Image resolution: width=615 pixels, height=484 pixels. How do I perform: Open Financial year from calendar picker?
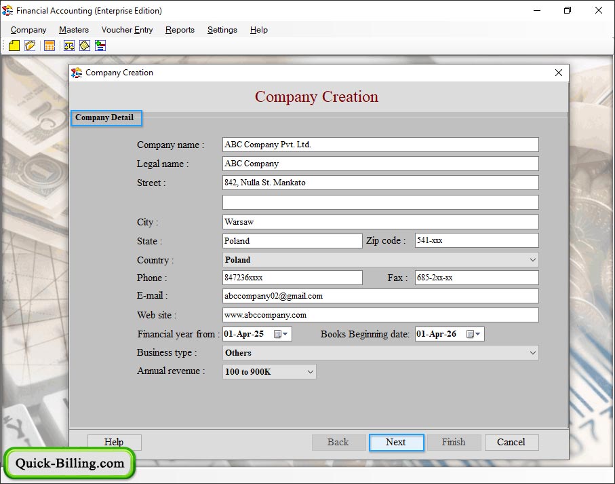pyautogui.click(x=281, y=334)
